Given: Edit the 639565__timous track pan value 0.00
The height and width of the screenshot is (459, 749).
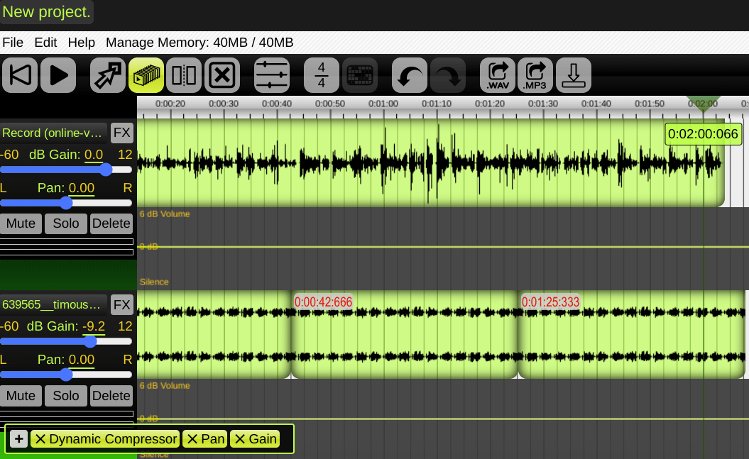Looking at the screenshot, I should coord(81,360).
